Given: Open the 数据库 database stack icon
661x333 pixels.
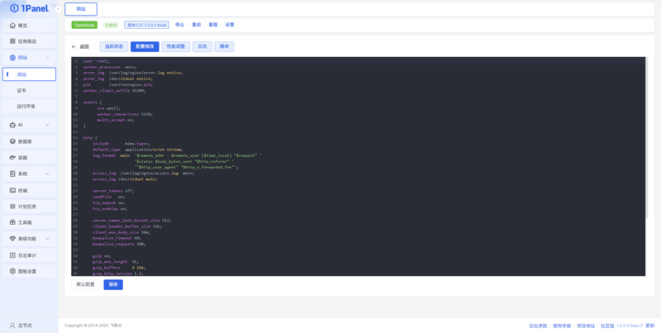Looking at the screenshot, I should 12,141.
